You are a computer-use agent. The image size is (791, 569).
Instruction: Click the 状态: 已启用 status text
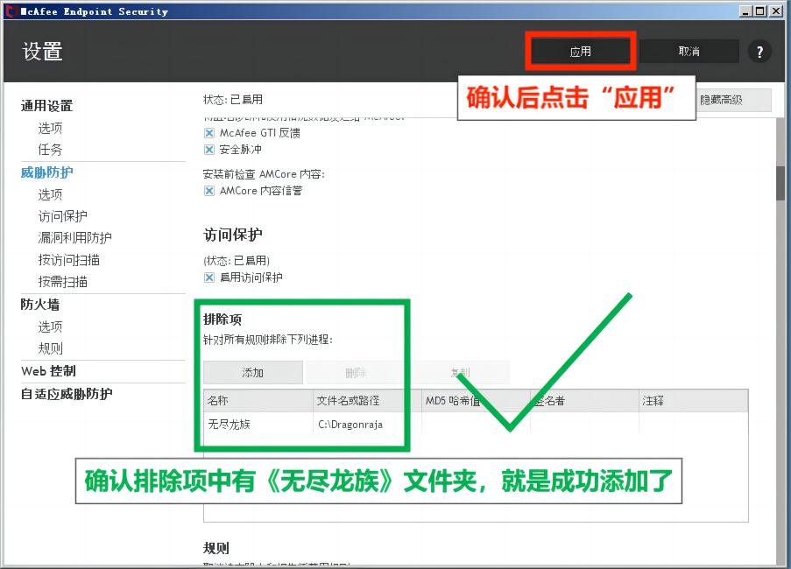pos(232,99)
